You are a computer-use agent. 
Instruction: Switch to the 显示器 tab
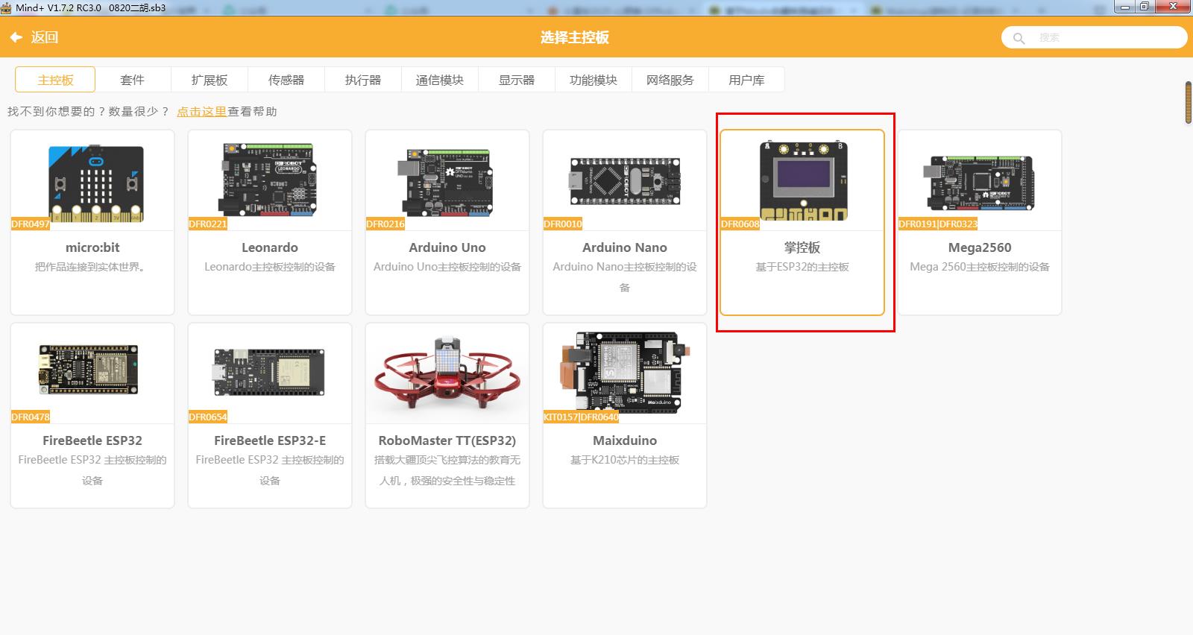pyautogui.click(x=517, y=80)
